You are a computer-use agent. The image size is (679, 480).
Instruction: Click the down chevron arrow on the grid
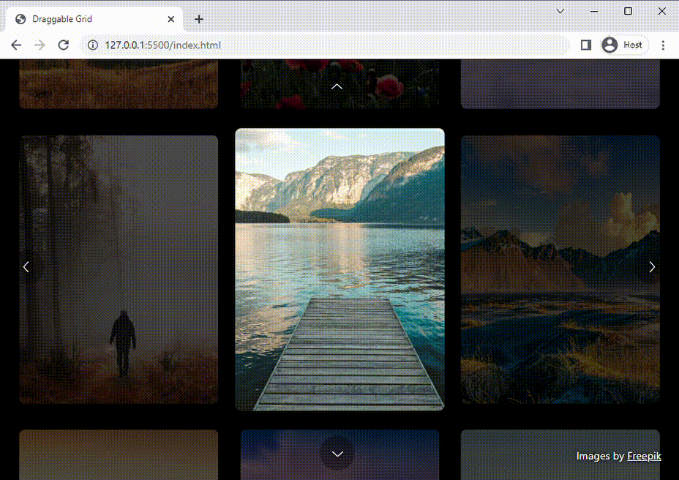click(337, 454)
